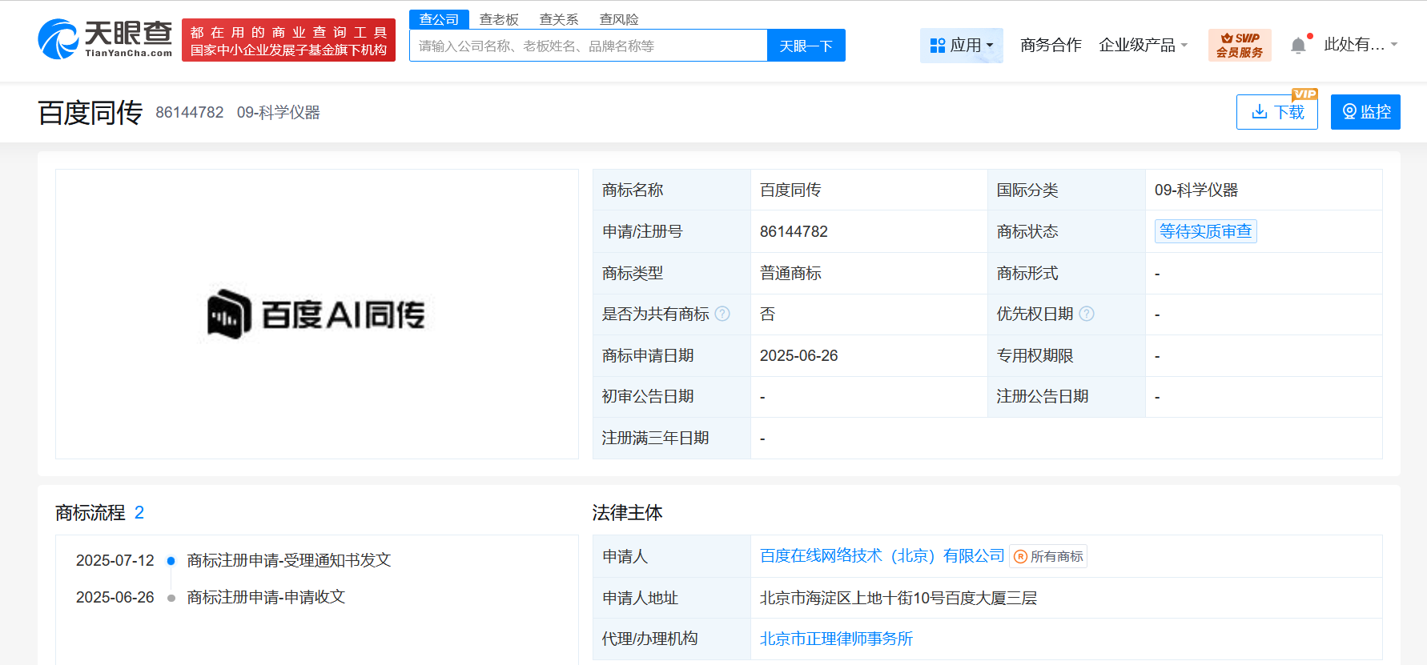Open 百度在线网络技术（北京）有限公司 applicant link
This screenshot has width=1427, height=665.
pyautogui.click(x=882, y=555)
